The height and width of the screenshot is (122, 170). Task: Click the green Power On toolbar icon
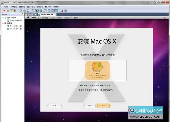click(x=12, y=11)
